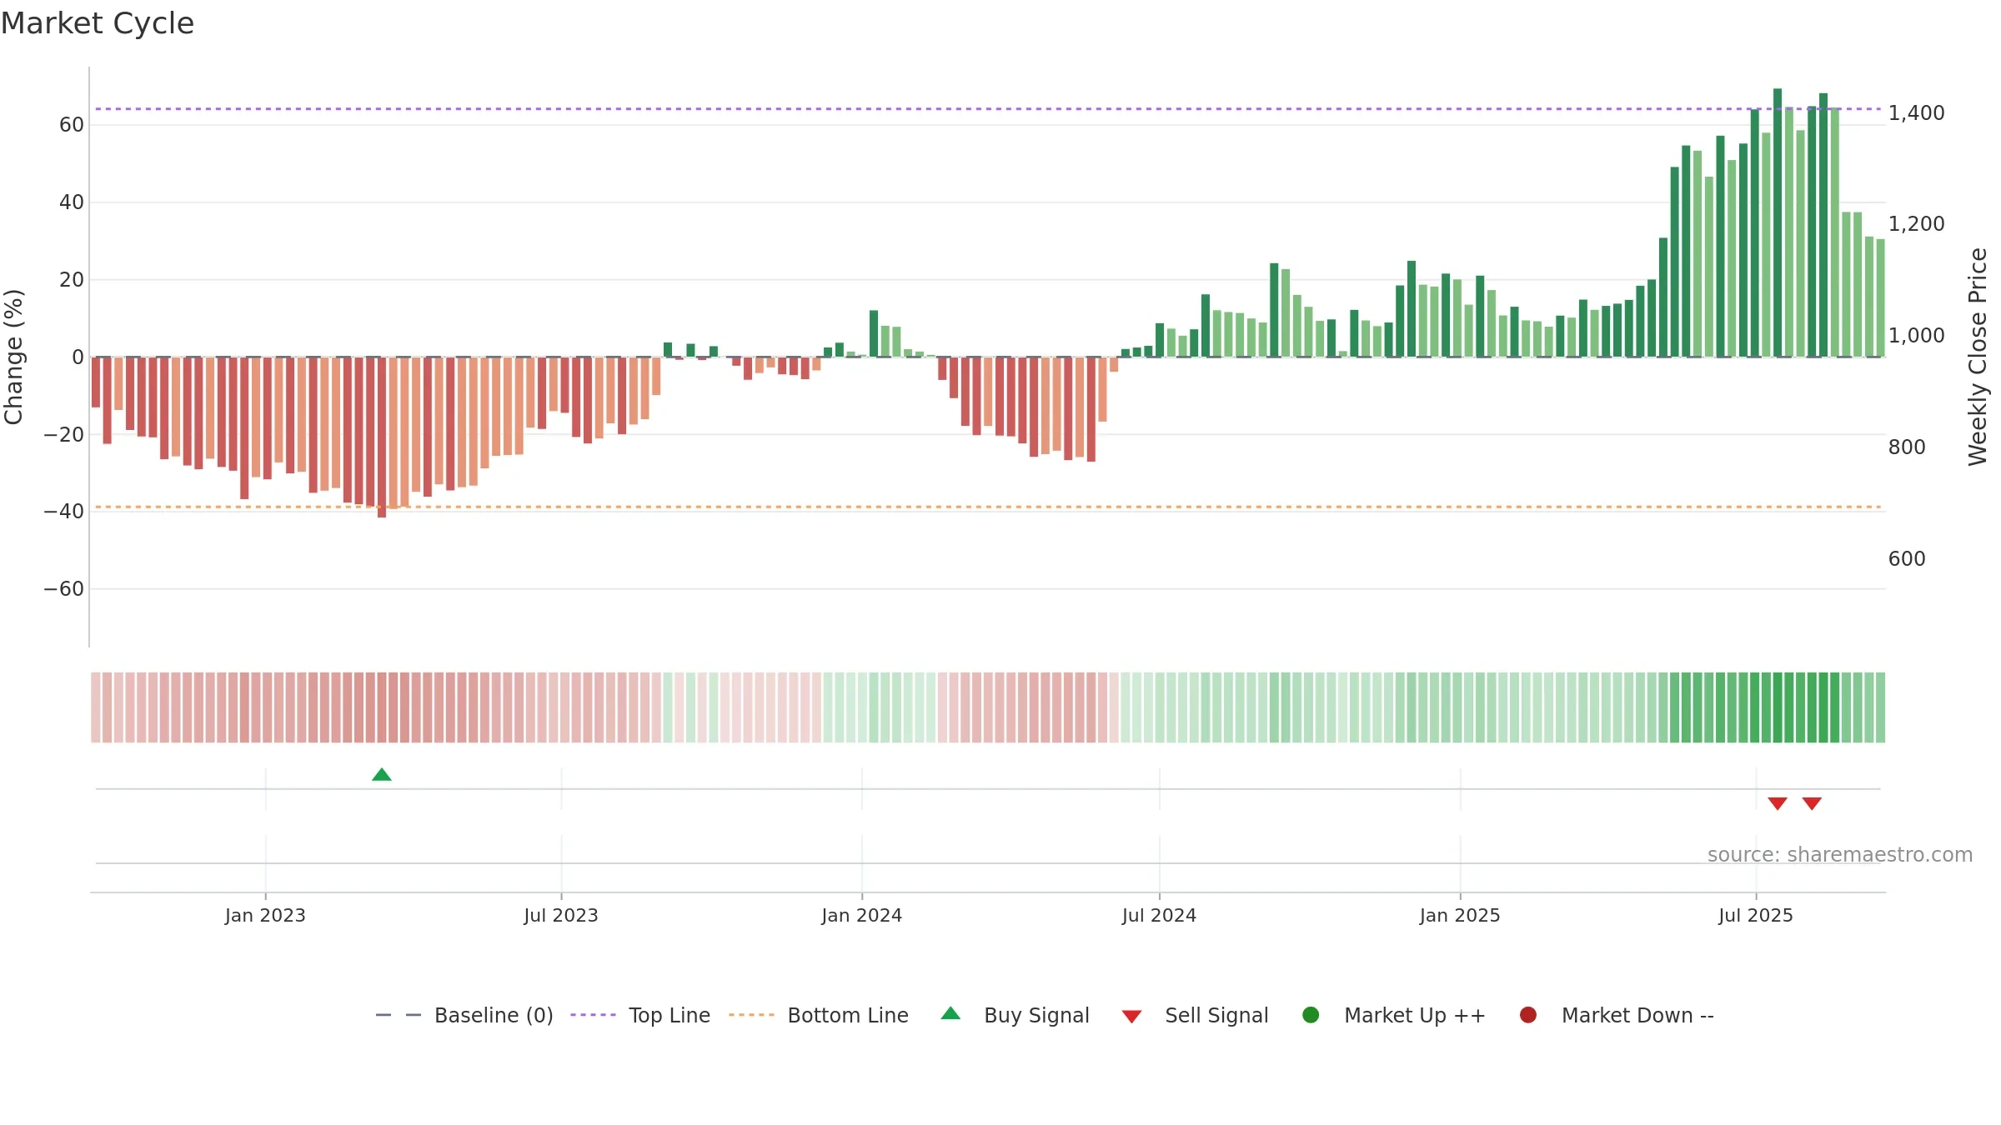The width and height of the screenshot is (2001, 1125).
Task: Toggle Top Line legend entry
Action: (x=640, y=1015)
